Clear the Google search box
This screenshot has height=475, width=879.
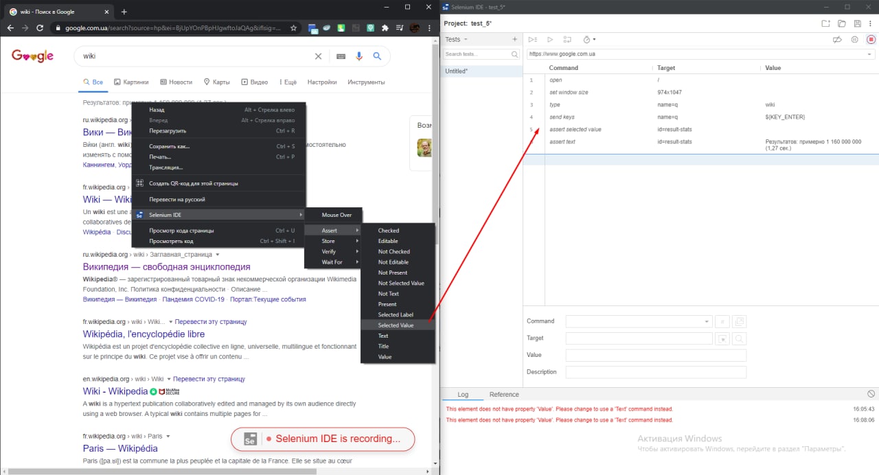coord(318,56)
